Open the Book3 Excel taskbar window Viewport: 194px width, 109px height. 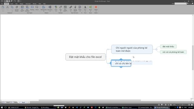click(113, 107)
